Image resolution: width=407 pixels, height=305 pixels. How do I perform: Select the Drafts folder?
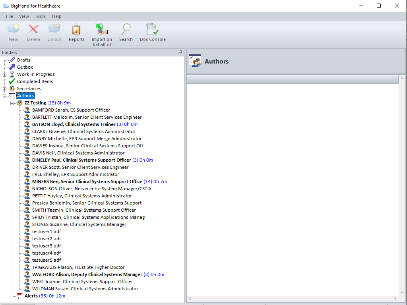pos(24,60)
